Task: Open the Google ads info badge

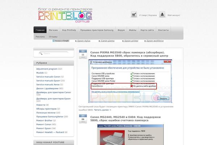Action: coord(61,41)
